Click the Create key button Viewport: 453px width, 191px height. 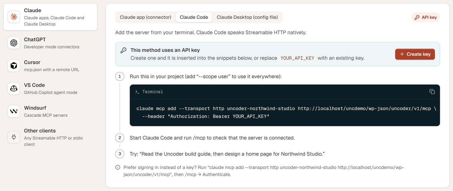tap(415, 54)
